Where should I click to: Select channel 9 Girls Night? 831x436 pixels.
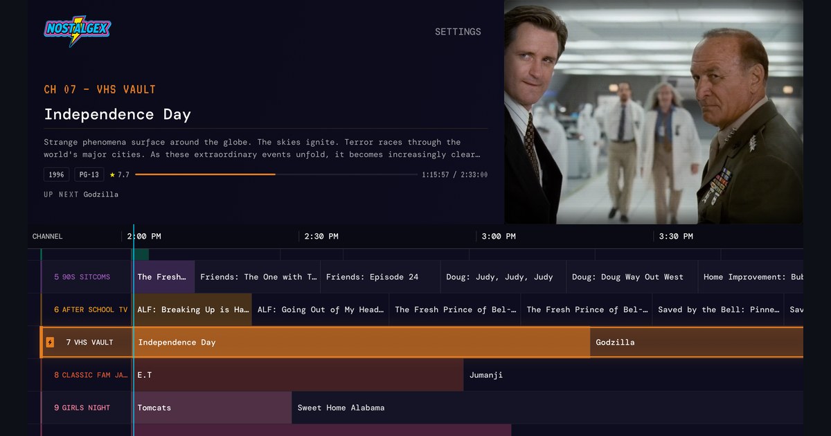pyautogui.click(x=87, y=408)
